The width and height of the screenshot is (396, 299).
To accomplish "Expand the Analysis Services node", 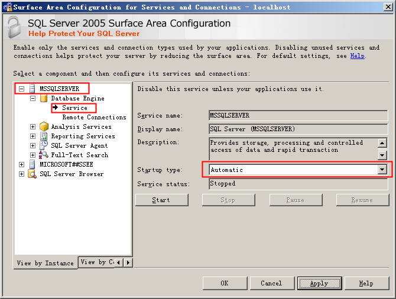I will (x=33, y=126).
